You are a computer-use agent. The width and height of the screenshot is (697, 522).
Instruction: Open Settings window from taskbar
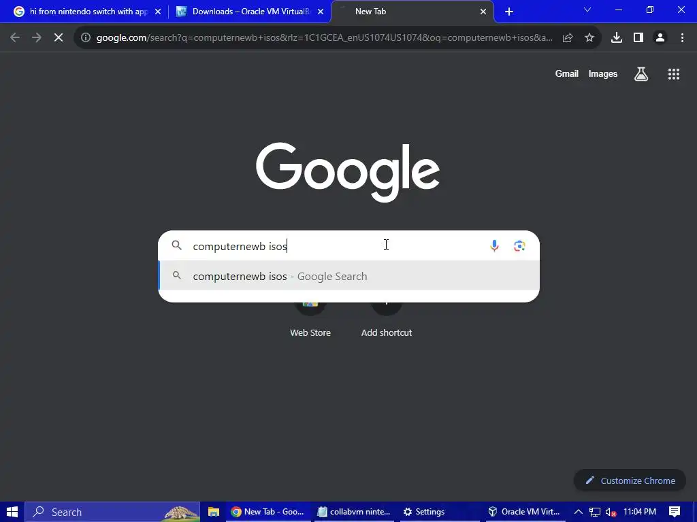pos(440,512)
